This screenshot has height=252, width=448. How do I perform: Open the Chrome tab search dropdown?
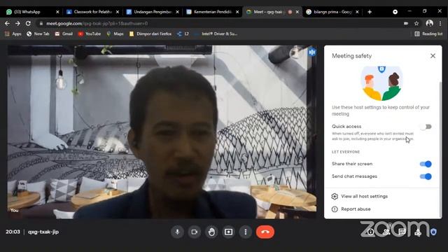[x=395, y=12]
